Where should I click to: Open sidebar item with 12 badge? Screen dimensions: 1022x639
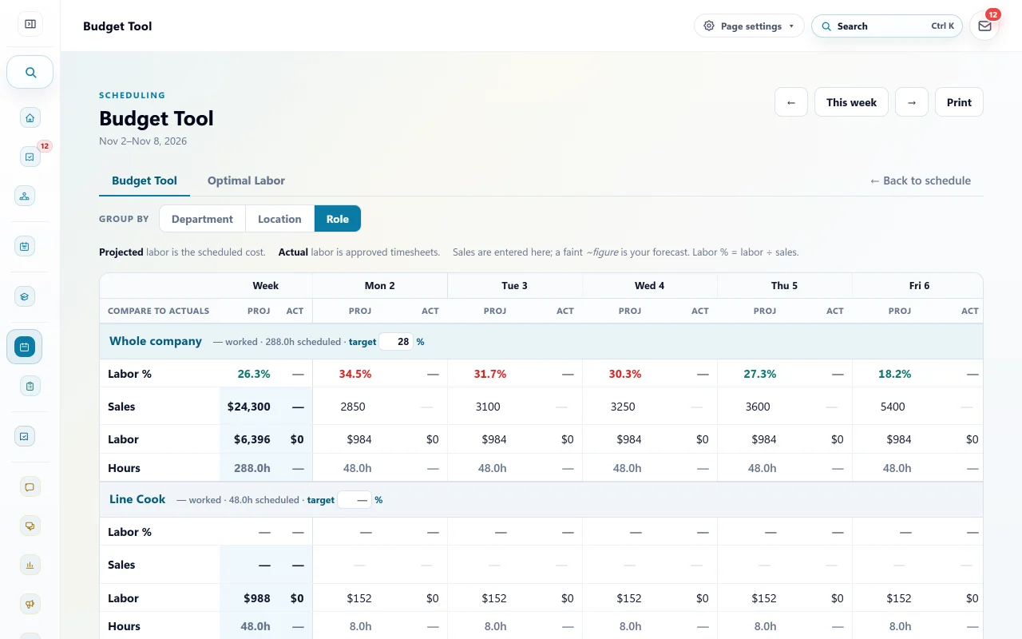(x=30, y=157)
